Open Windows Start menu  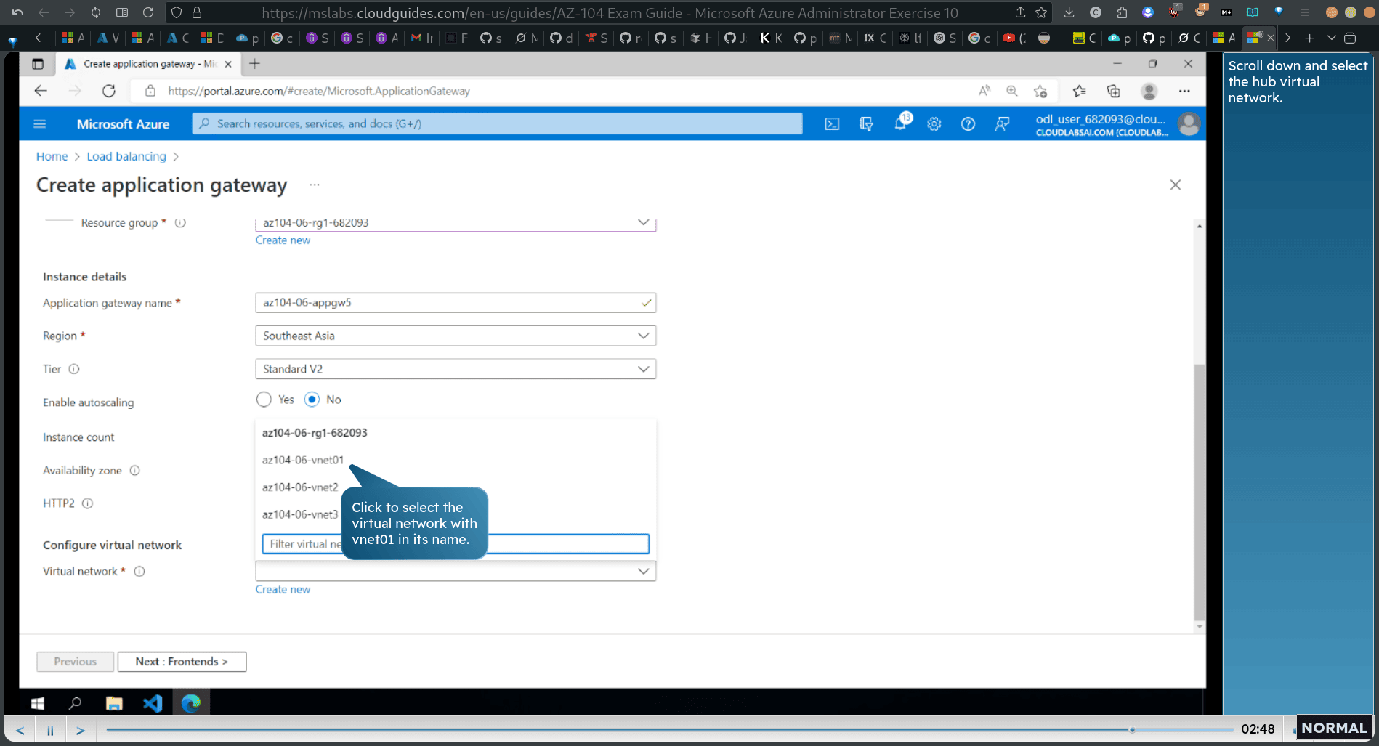point(38,703)
